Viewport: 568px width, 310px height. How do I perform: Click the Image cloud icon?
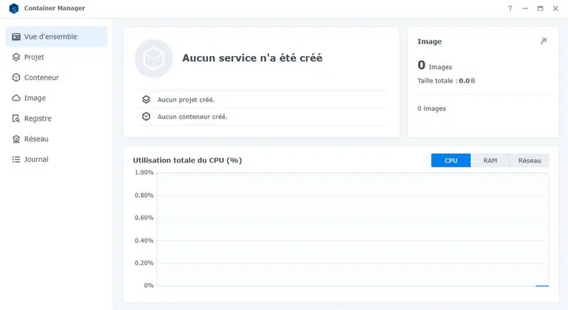click(16, 98)
